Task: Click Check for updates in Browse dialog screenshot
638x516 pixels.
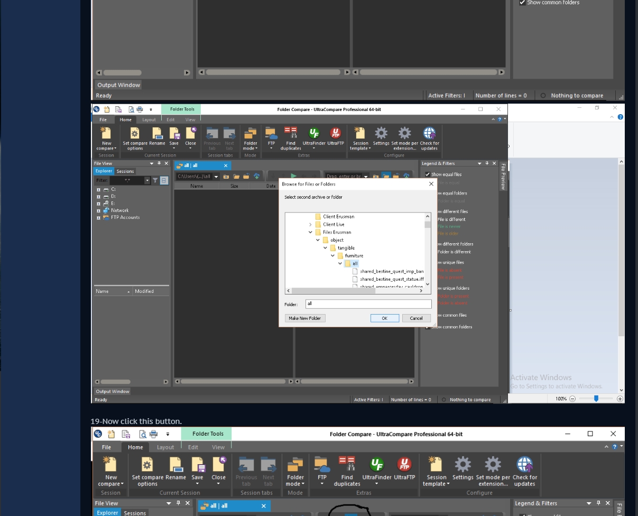Action: tap(429, 139)
